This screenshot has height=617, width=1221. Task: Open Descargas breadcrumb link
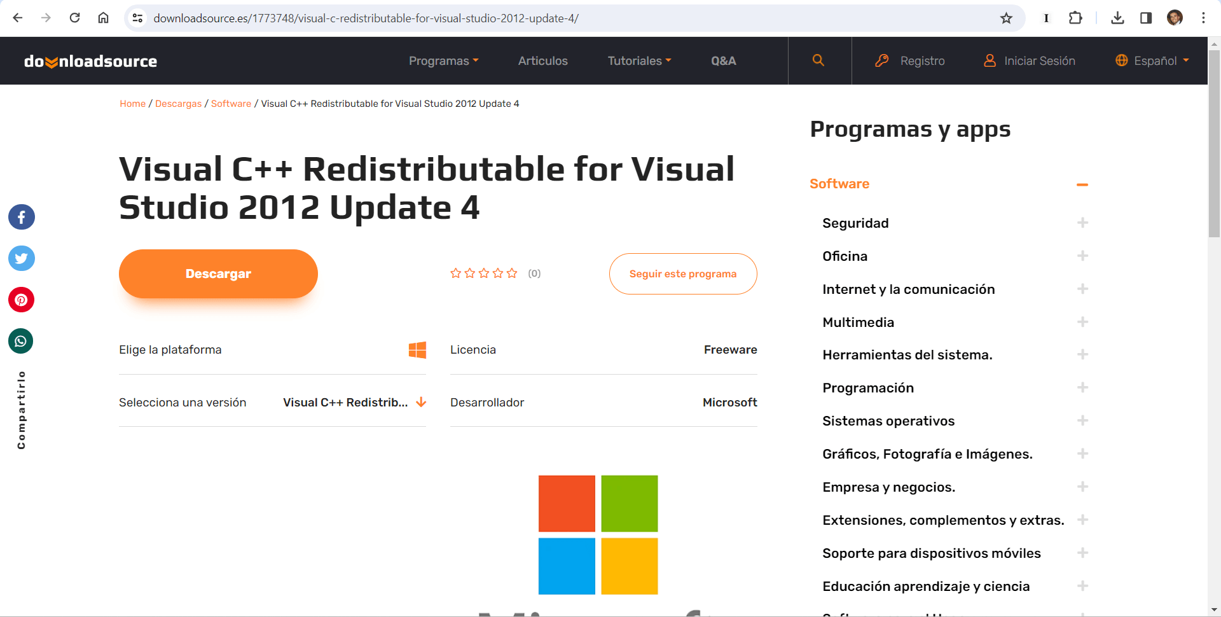pyautogui.click(x=178, y=104)
